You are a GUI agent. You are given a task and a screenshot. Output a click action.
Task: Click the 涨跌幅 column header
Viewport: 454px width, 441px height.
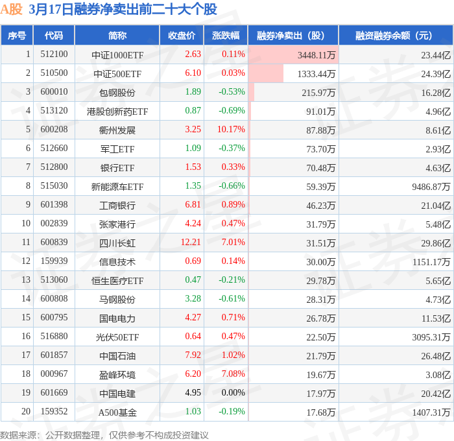point(226,36)
